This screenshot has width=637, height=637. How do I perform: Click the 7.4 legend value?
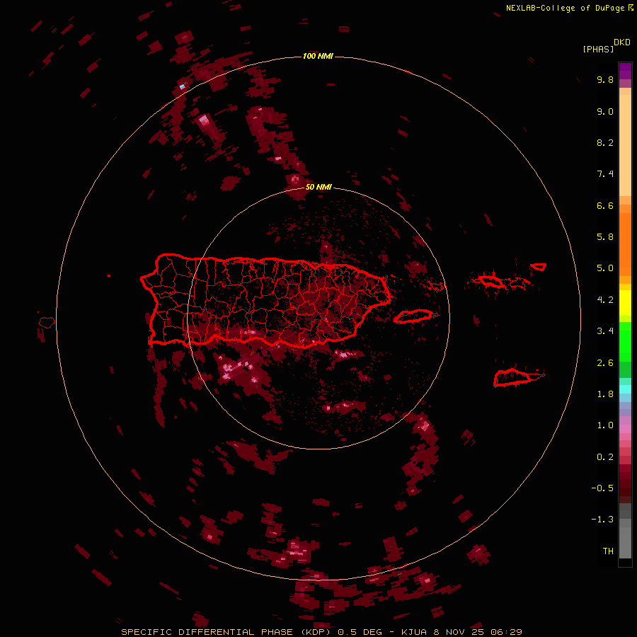[x=605, y=174]
